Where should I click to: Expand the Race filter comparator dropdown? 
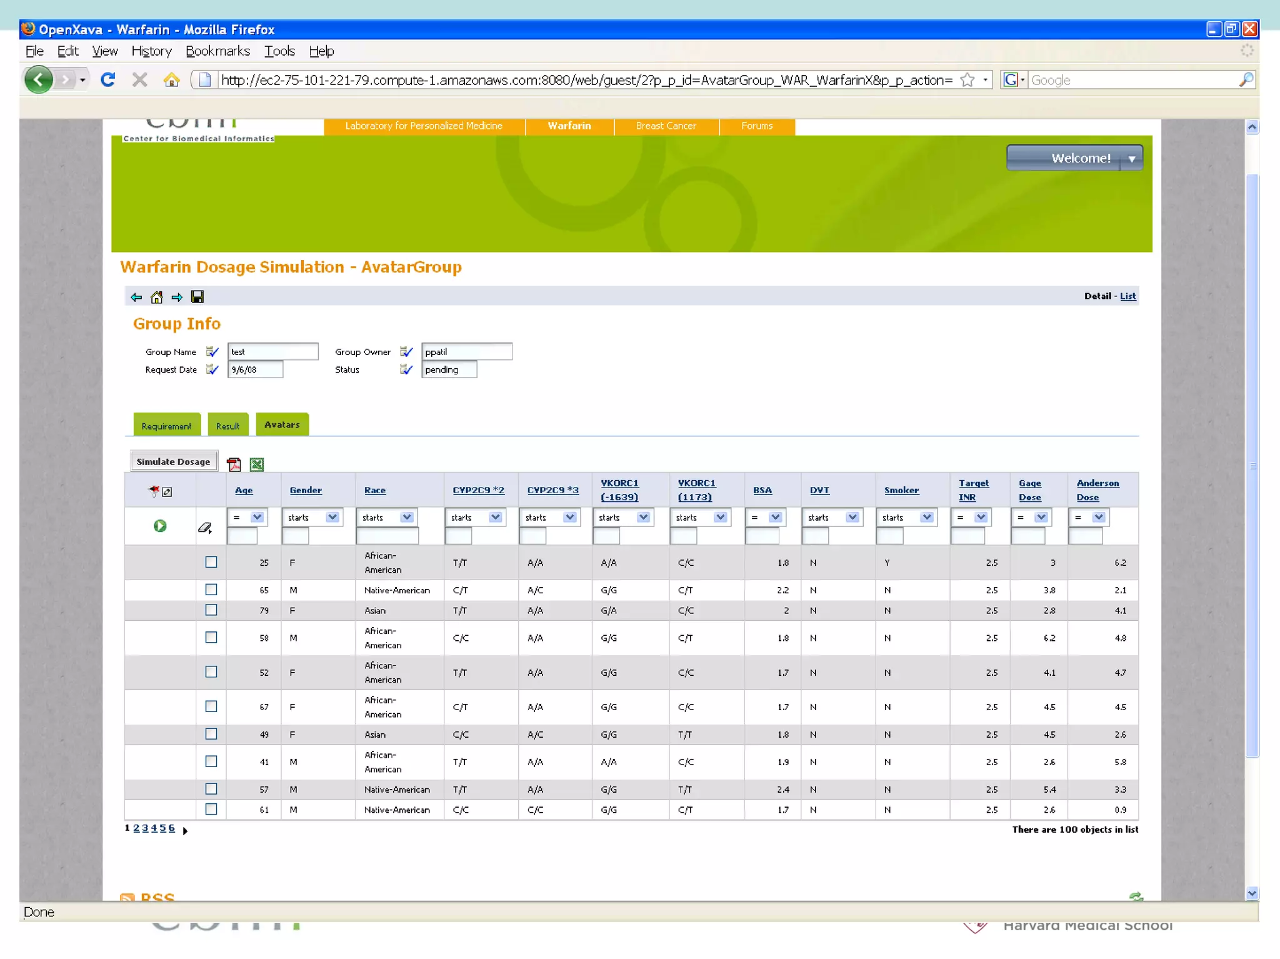(407, 517)
